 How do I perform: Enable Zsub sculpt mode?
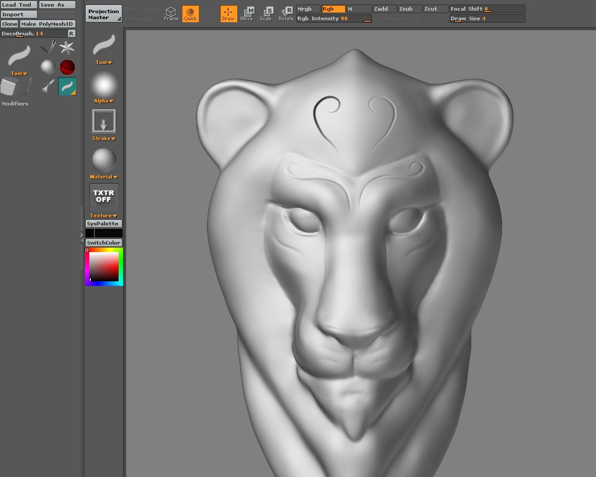click(410, 9)
